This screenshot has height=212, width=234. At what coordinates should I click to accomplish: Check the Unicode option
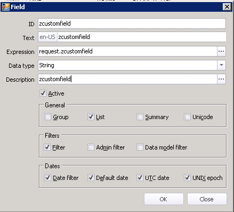(187, 117)
